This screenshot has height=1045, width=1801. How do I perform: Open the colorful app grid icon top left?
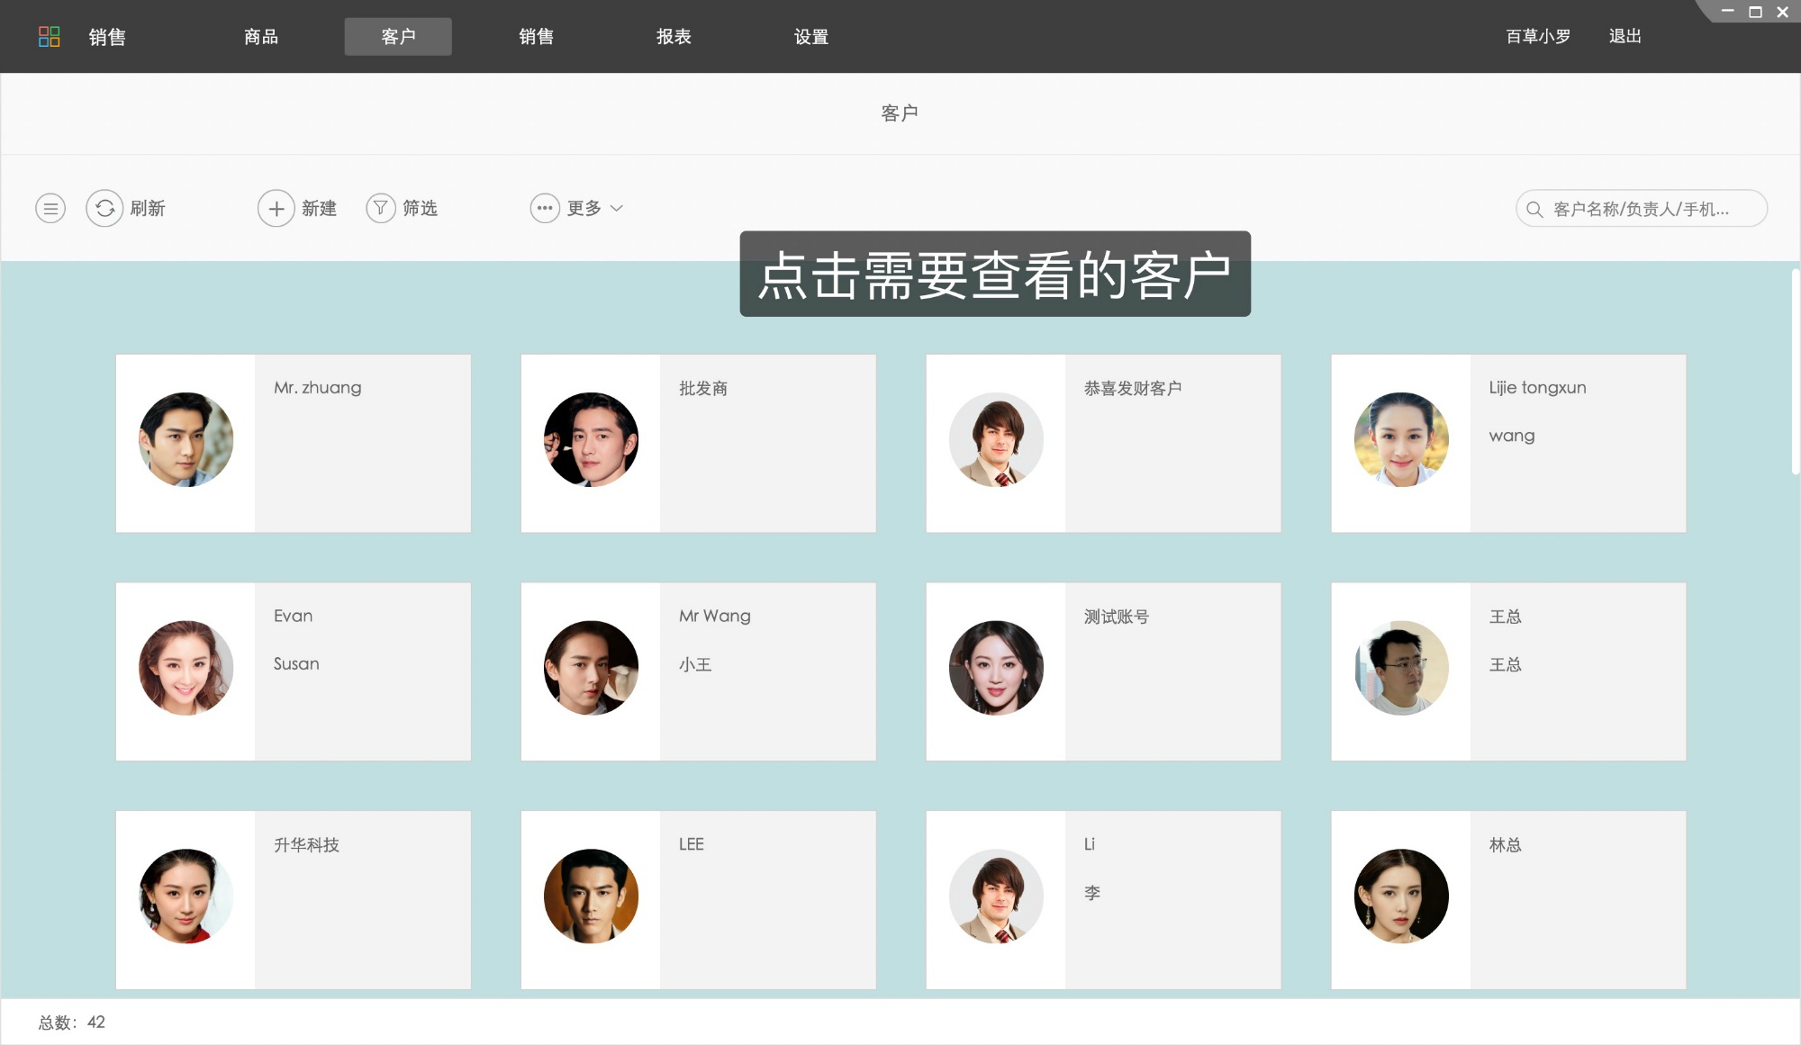[x=50, y=36]
